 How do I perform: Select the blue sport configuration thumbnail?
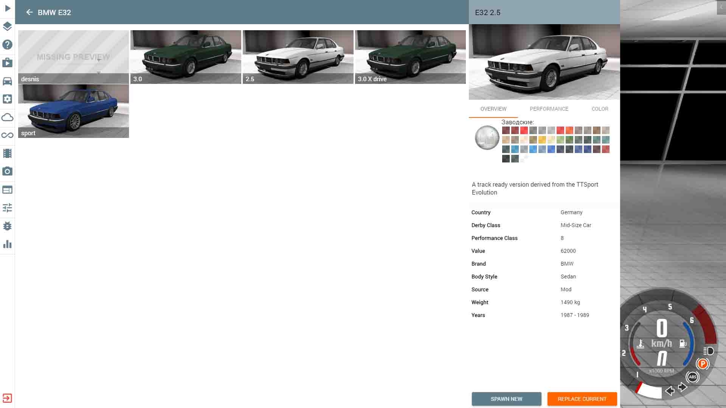click(x=73, y=111)
